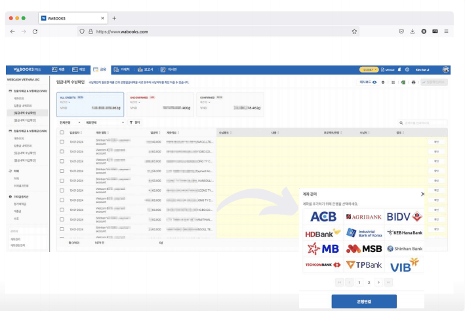The image size is (465, 311).
Task: Close the 계좌 관리 bank selection dialog
Action: pos(422,194)
